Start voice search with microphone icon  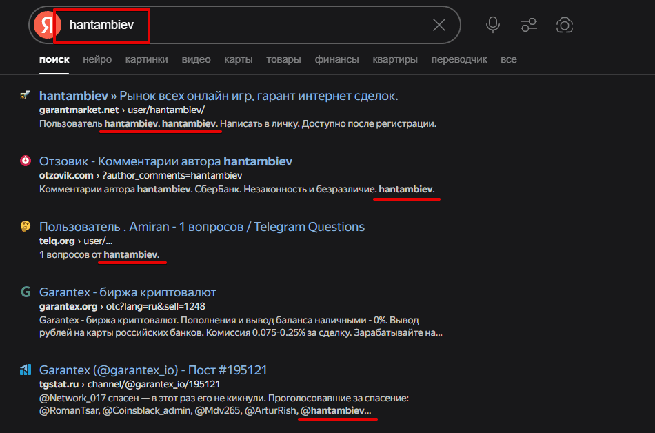pyautogui.click(x=493, y=25)
